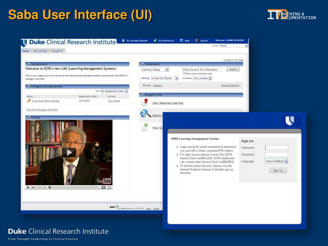
Task: Click the Log Out icon
Action: point(197,40)
